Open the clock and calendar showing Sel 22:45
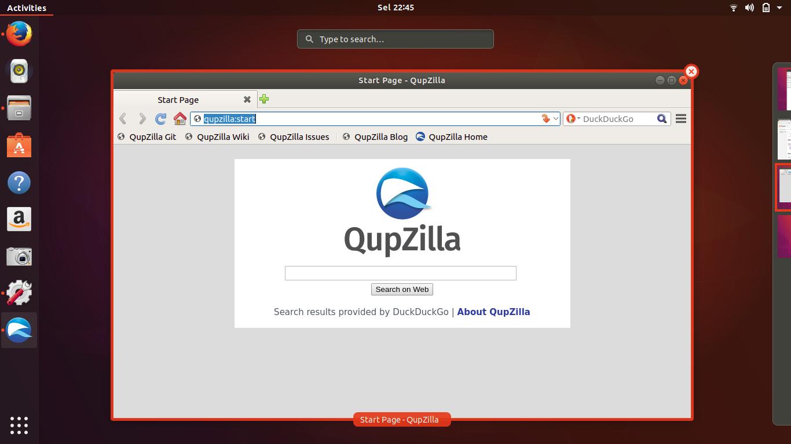This screenshot has height=444, width=791. pyautogui.click(x=395, y=8)
